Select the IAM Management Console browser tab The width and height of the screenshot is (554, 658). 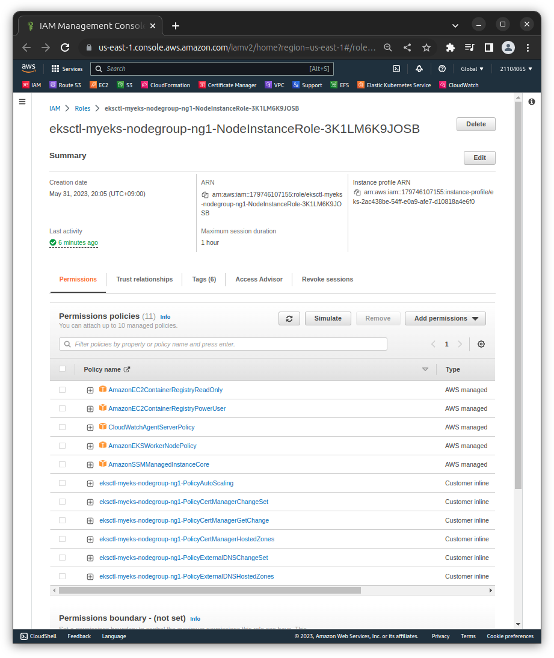tap(90, 26)
